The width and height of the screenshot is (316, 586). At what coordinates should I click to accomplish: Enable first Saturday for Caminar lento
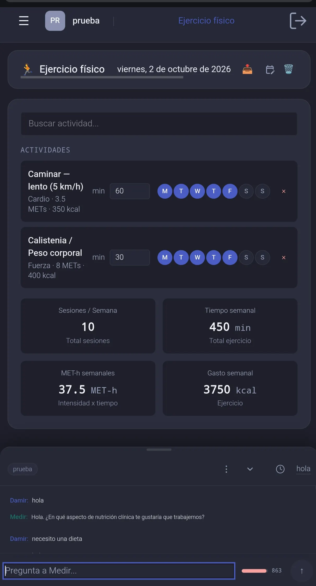click(246, 191)
